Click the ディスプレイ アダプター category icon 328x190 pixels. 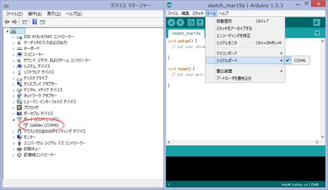click(x=19, y=84)
